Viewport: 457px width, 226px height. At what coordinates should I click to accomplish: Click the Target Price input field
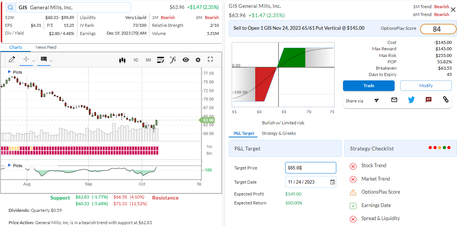point(311,168)
